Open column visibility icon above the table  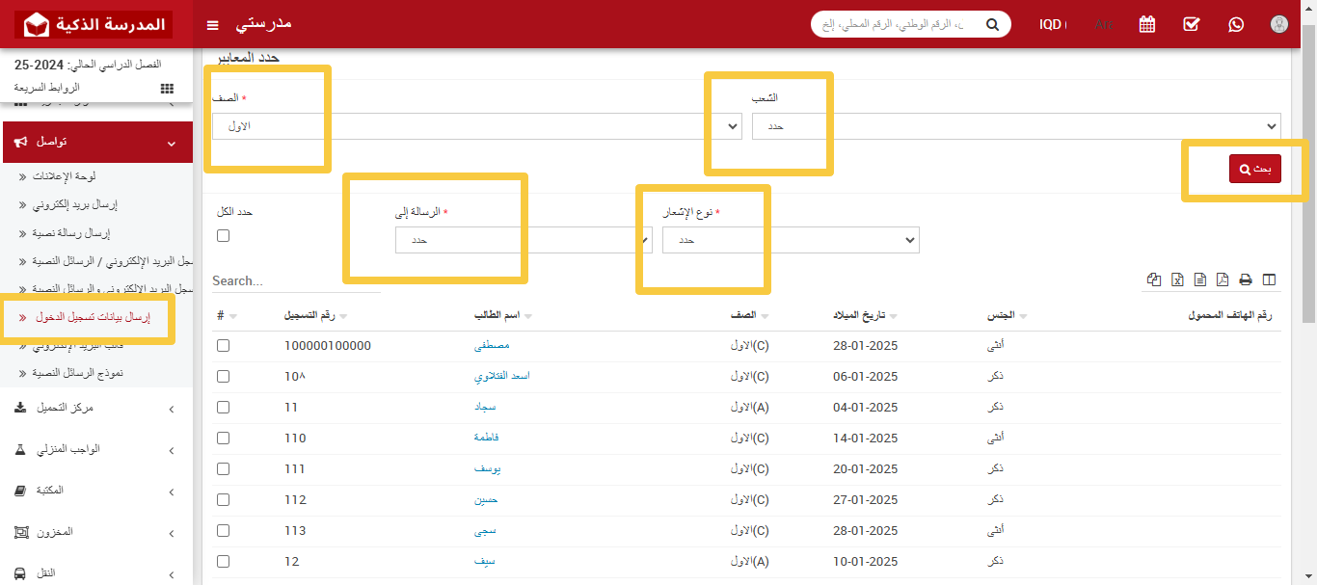1270,279
